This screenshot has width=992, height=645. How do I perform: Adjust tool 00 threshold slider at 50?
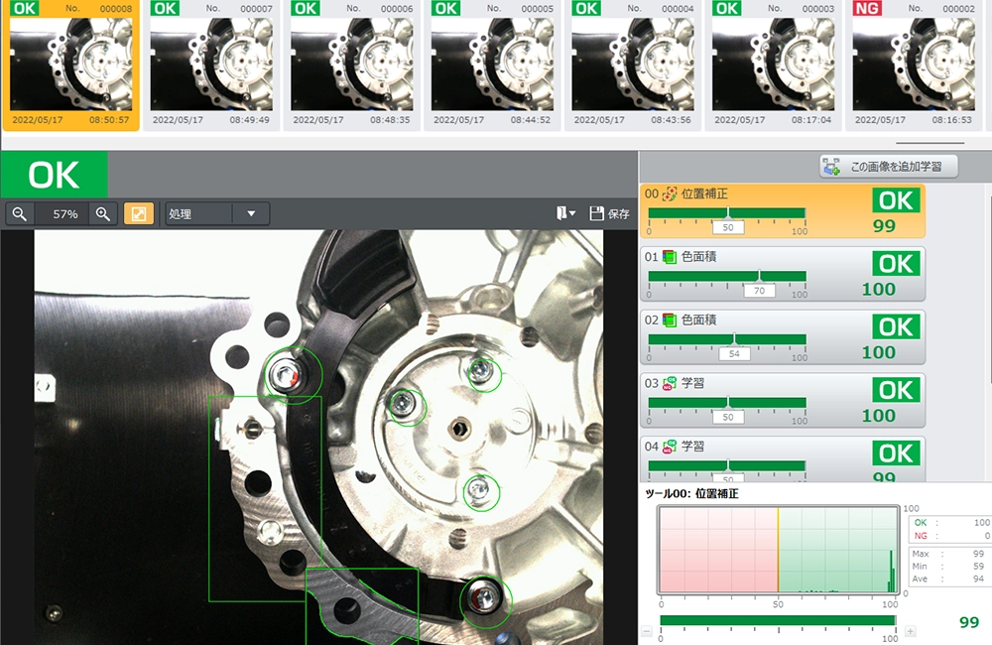(728, 227)
